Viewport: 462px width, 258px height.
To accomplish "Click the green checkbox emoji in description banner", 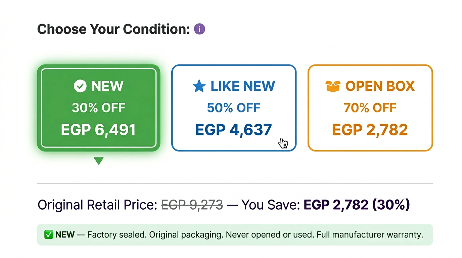I will click(x=49, y=234).
